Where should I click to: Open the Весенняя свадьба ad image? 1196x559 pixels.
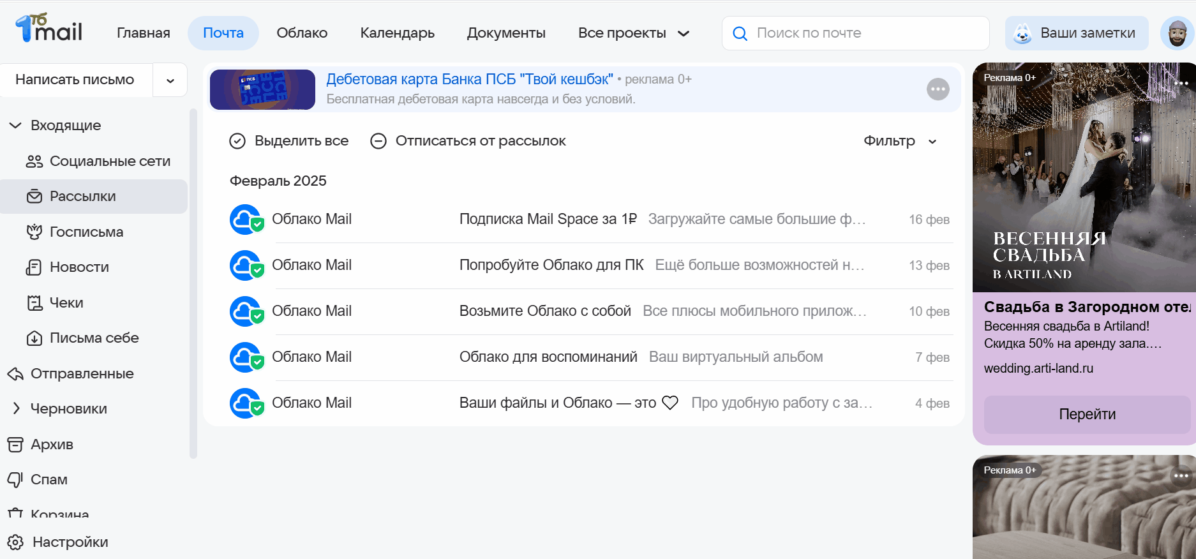pos(1084,177)
